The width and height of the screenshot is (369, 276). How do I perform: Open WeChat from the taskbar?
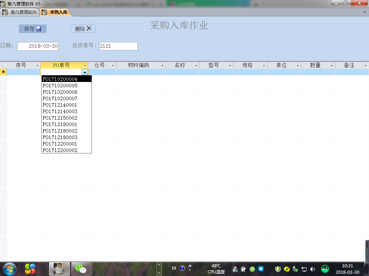click(81, 269)
